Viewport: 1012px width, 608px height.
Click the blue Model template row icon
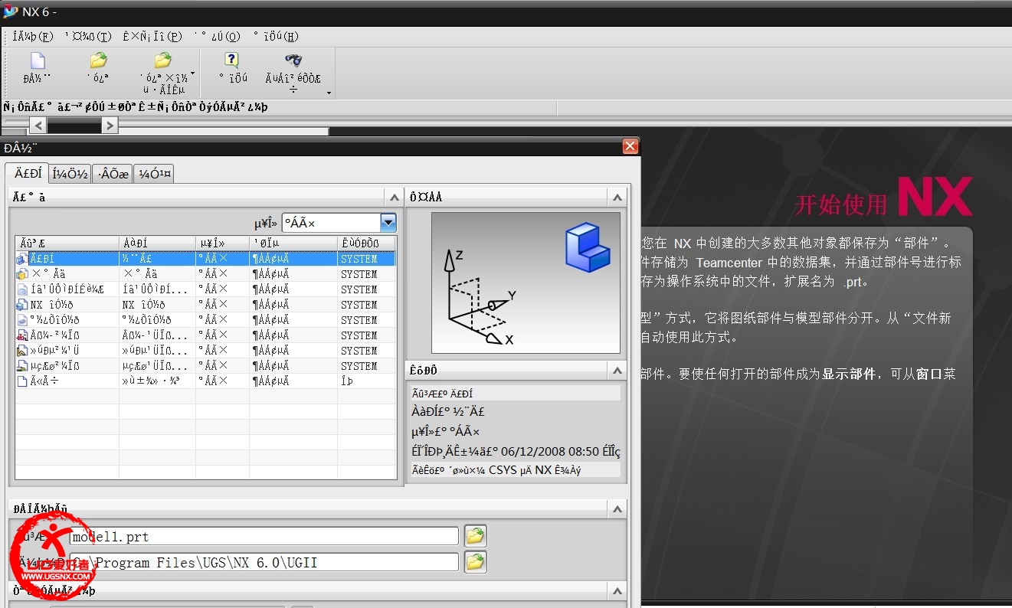[x=21, y=259]
